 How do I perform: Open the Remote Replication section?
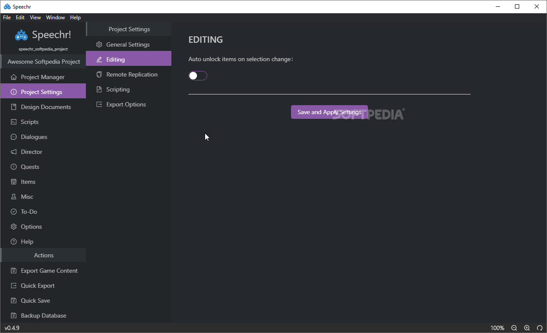pyautogui.click(x=129, y=74)
